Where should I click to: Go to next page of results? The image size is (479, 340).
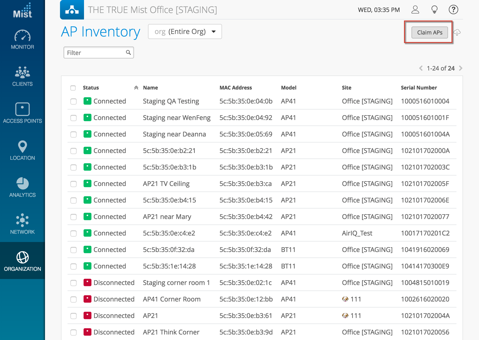(461, 68)
